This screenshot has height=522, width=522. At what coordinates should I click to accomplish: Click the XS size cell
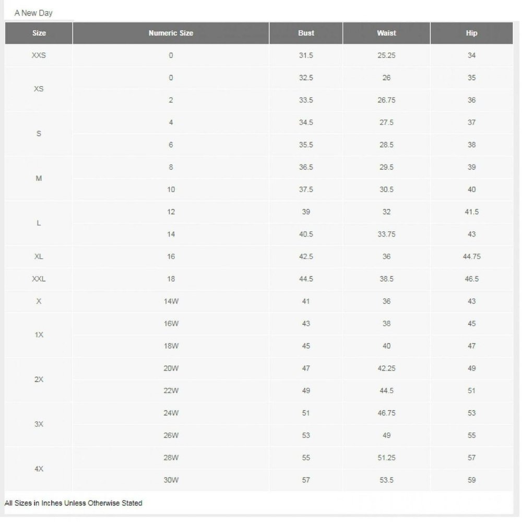(39, 89)
